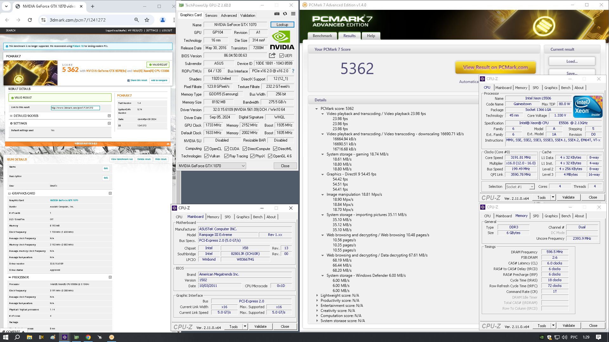The height and width of the screenshot is (342, 609).
Task: Open Bench tab in Mainboard CPU-Z window
Action: (258, 217)
